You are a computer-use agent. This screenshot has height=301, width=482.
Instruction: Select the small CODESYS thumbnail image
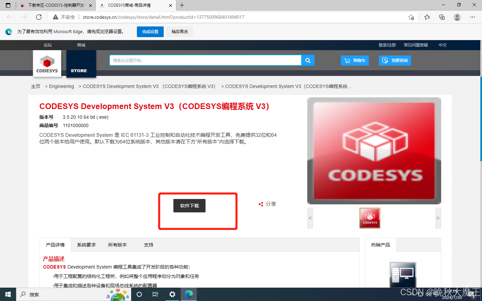point(370,218)
